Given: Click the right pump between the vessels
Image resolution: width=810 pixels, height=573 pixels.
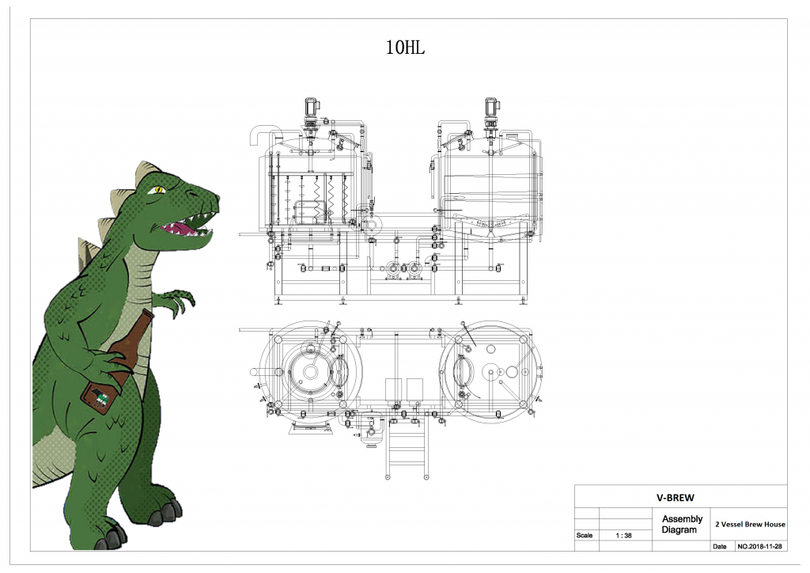Looking at the screenshot, I should (x=414, y=270).
